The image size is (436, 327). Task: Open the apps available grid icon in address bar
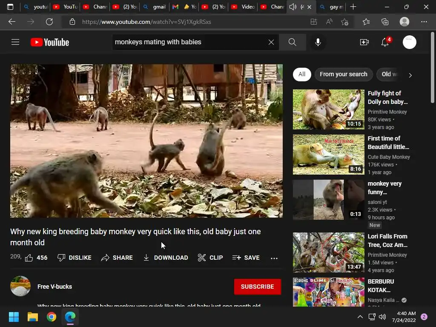click(x=314, y=22)
